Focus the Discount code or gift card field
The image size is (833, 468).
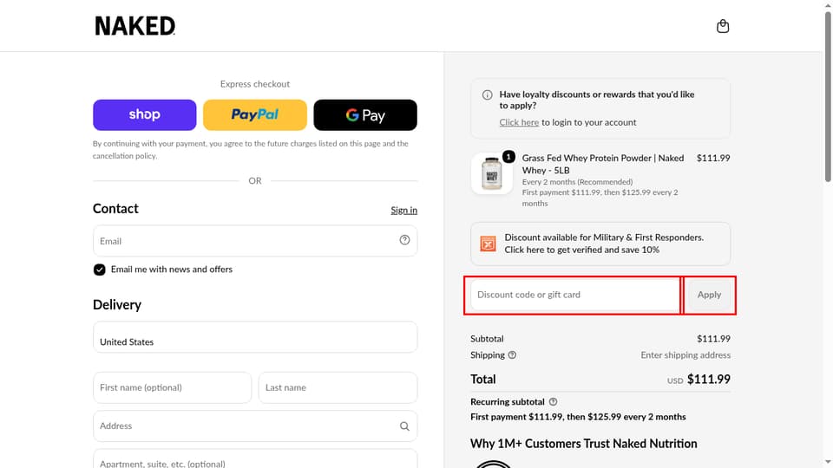tap(574, 295)
